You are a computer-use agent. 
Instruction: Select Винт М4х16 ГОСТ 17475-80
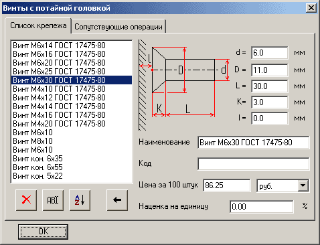72,115
